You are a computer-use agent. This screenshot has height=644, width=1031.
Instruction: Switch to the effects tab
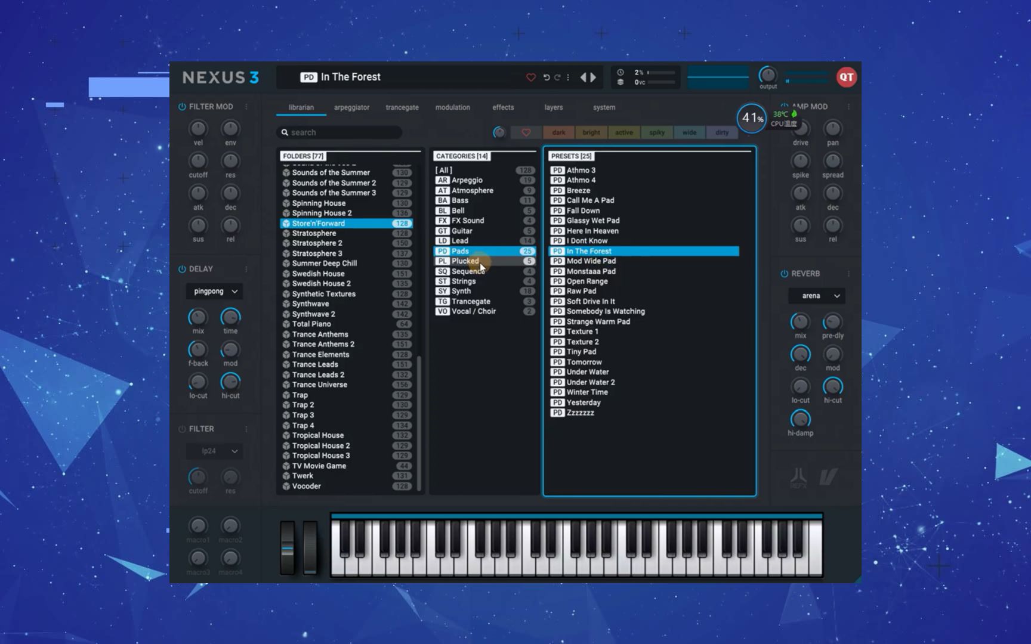coord(503,107)
